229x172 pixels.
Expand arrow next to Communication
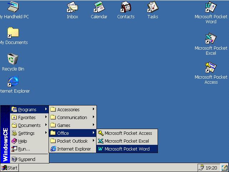tap(94, 117)
